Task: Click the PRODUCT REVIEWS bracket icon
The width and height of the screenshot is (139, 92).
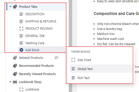Action: coord(21,29)
